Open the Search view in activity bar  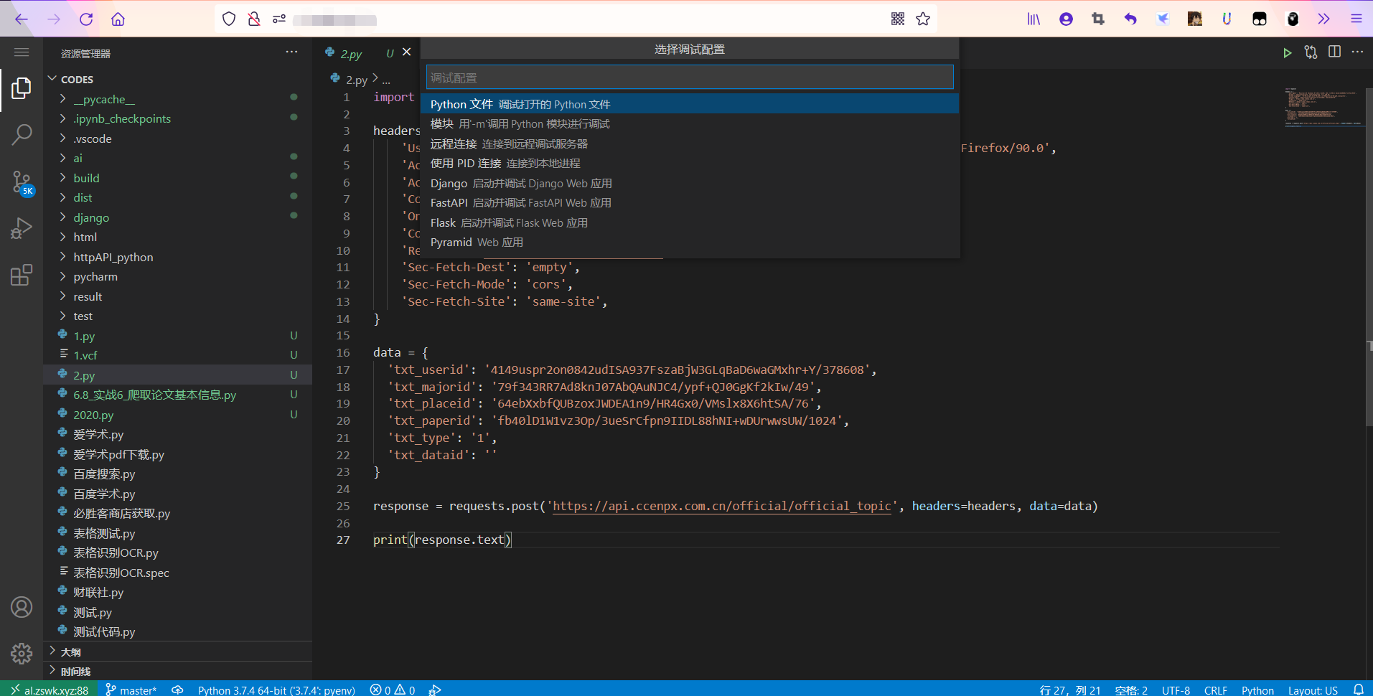[x=22, y=135]
